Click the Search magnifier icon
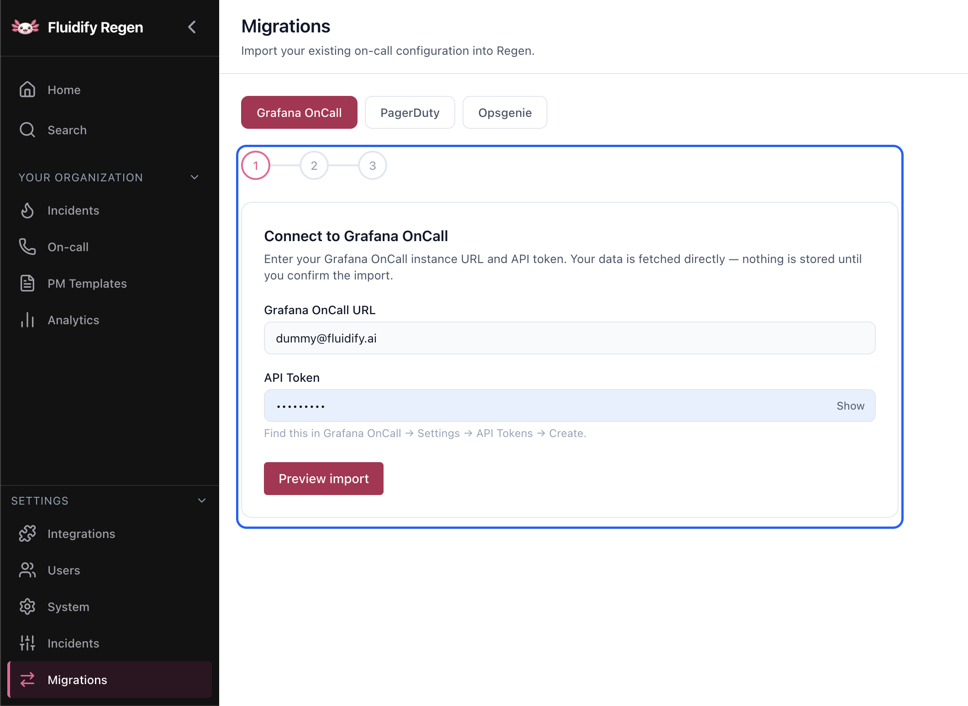The width and height of the screenshot is (968, 706). click(27, 130)
